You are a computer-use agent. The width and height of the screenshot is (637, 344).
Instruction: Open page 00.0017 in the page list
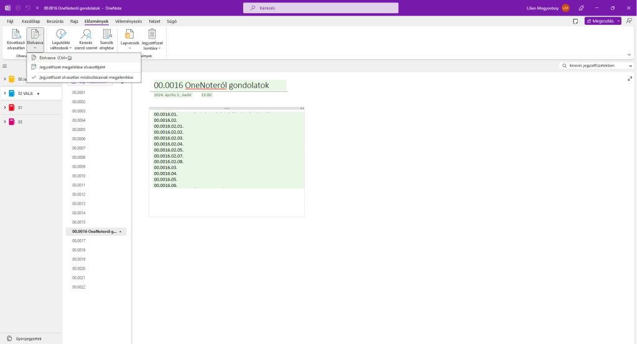(79, 240)
